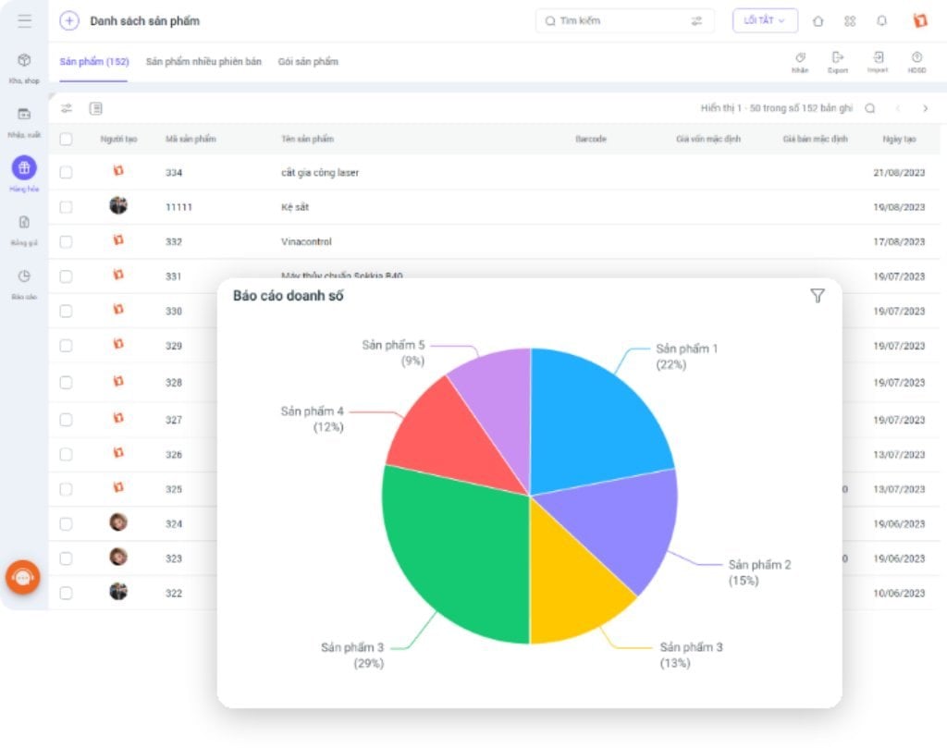Open search filter options in search box
This screenshot has width=947, height=748.
696,20
